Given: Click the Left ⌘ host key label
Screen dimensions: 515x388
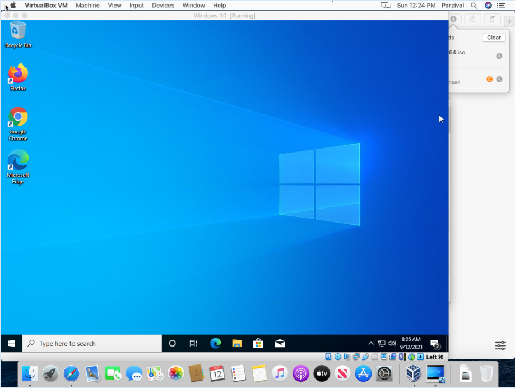Looking at the screenshot, I should 434,357.
